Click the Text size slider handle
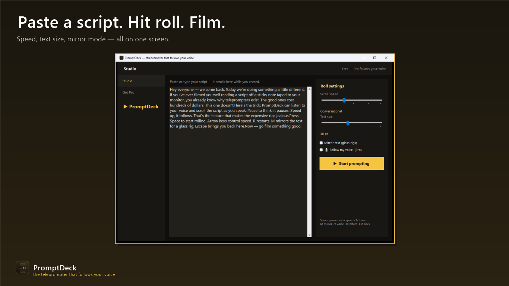 [x=348, y=123]
